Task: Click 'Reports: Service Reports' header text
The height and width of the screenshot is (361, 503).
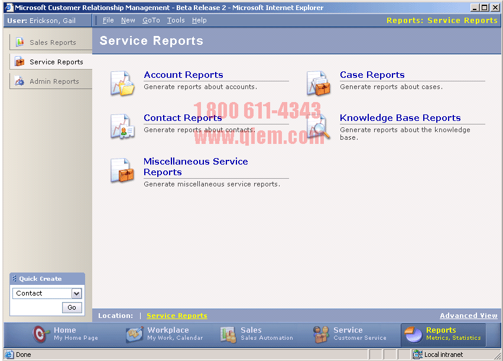Action: coord(442,21)
